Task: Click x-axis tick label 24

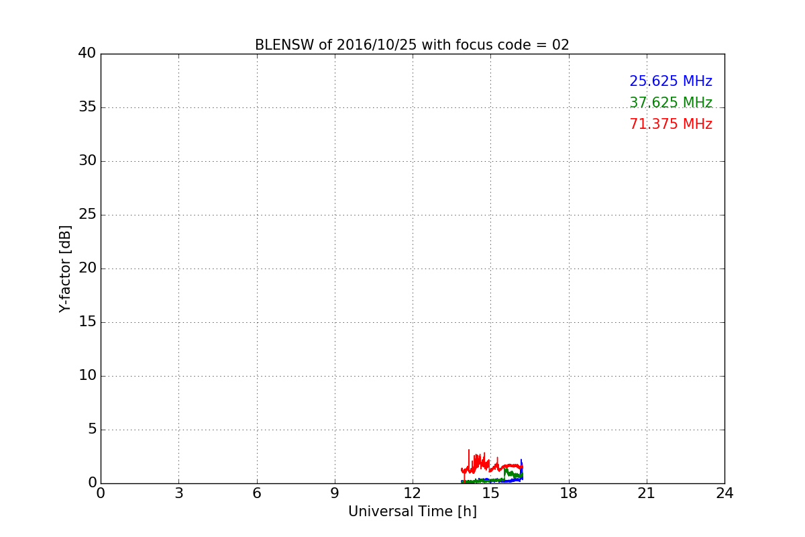Action: [x=724, y=493]
